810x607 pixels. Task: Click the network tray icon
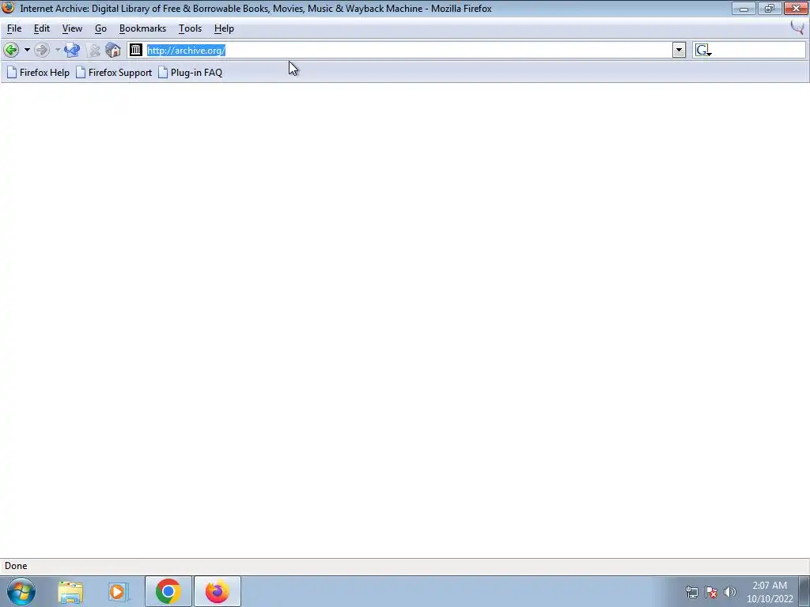coord(691,592)
